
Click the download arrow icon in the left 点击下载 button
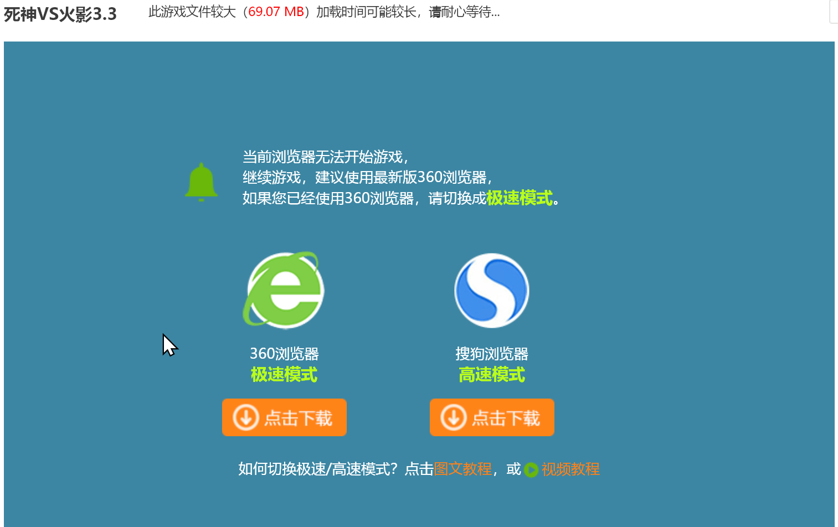click(245, 417)
